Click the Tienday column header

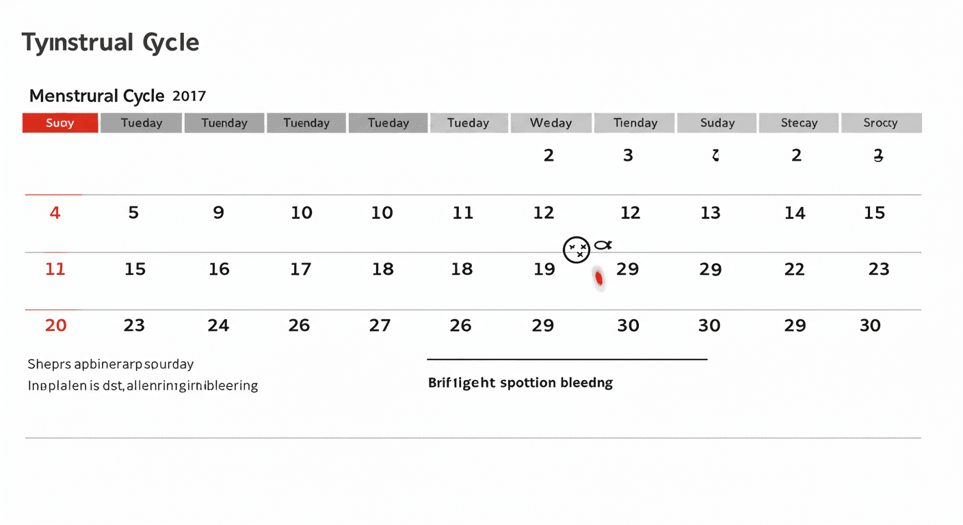click(635, 123)
